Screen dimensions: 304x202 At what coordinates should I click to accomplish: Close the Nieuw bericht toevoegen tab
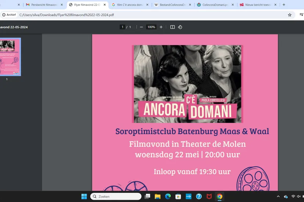(x=275, y=5)
